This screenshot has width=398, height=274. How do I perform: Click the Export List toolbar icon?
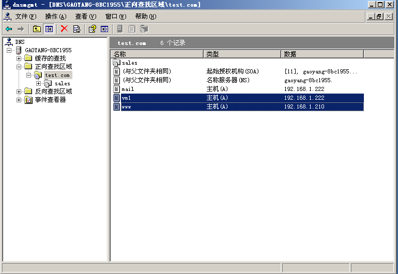[x=76, y=29]
